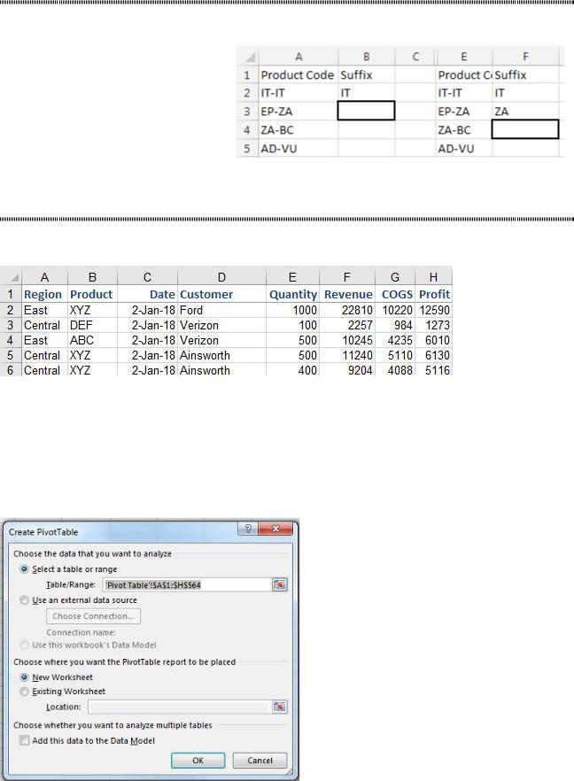The height and width of the screenshot is (781, 574).
Task: Click the 'Revenue' header cell
Action: coord(347,294)
